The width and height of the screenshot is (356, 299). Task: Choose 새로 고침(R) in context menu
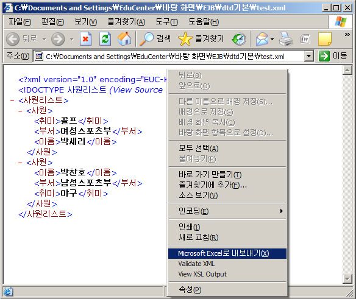227,237
